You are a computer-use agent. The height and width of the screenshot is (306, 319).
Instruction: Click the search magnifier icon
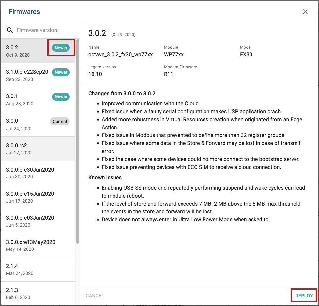click(10, 30)
